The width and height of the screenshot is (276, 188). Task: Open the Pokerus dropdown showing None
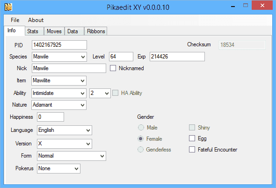58,169
